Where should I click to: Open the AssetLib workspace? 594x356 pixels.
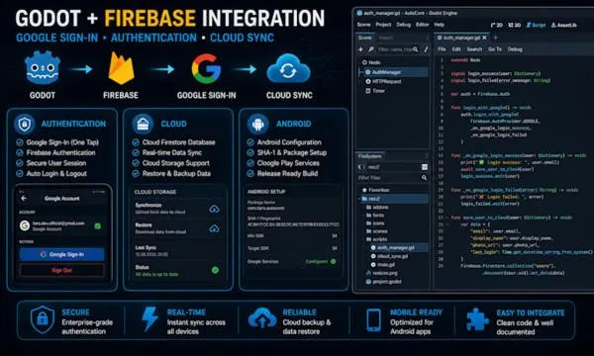coord(564,25)
